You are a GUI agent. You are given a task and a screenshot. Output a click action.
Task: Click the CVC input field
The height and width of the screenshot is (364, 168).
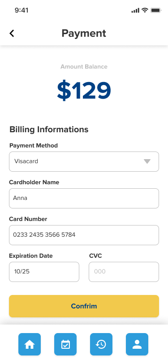click(x=124, y=272)
